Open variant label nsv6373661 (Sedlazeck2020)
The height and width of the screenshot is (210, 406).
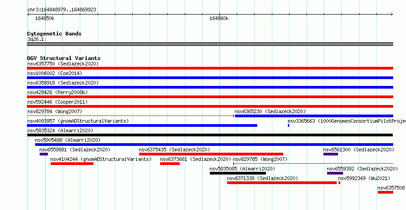[195, 159]
